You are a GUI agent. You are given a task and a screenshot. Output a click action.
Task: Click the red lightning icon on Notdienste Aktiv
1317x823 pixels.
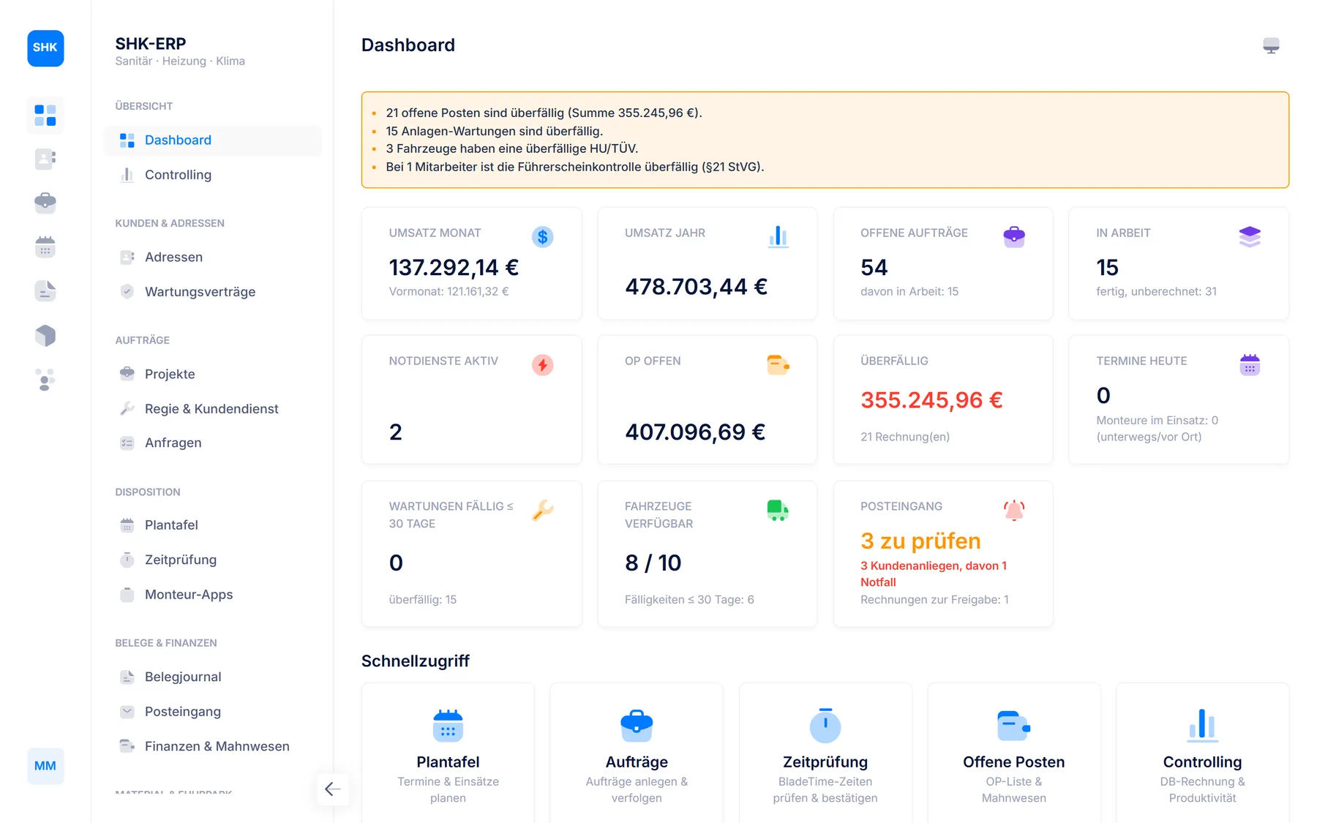pyautogui.click(x=542, y=364)
